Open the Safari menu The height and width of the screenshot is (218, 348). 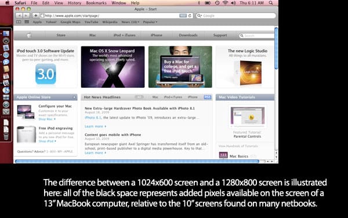(20, 3)
